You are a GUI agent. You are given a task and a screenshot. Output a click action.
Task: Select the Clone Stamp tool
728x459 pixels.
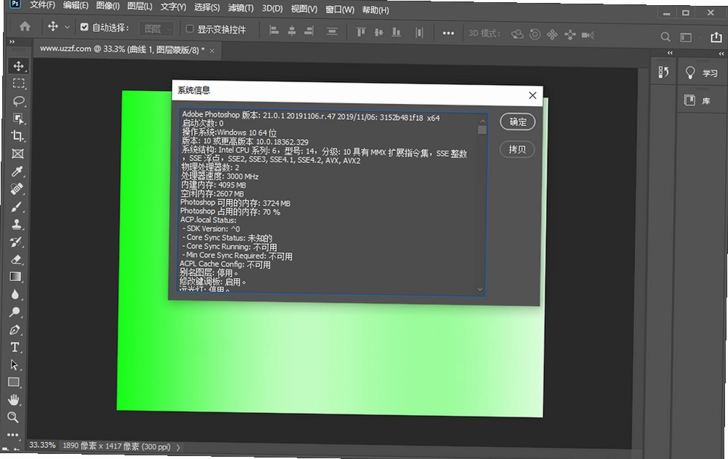(x=16, y=224)
